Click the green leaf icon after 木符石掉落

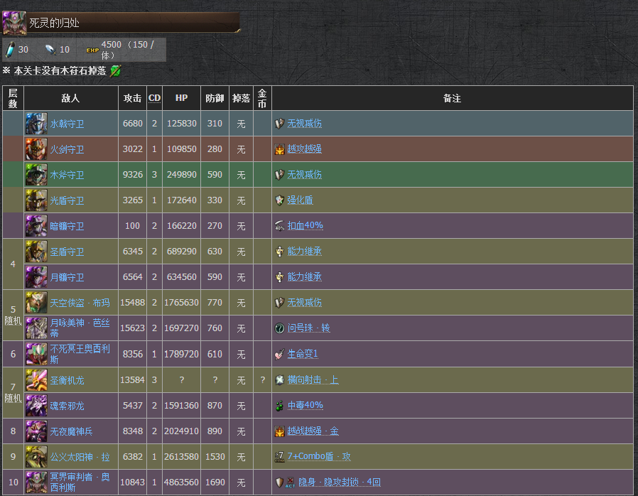[x=116, y=70]
